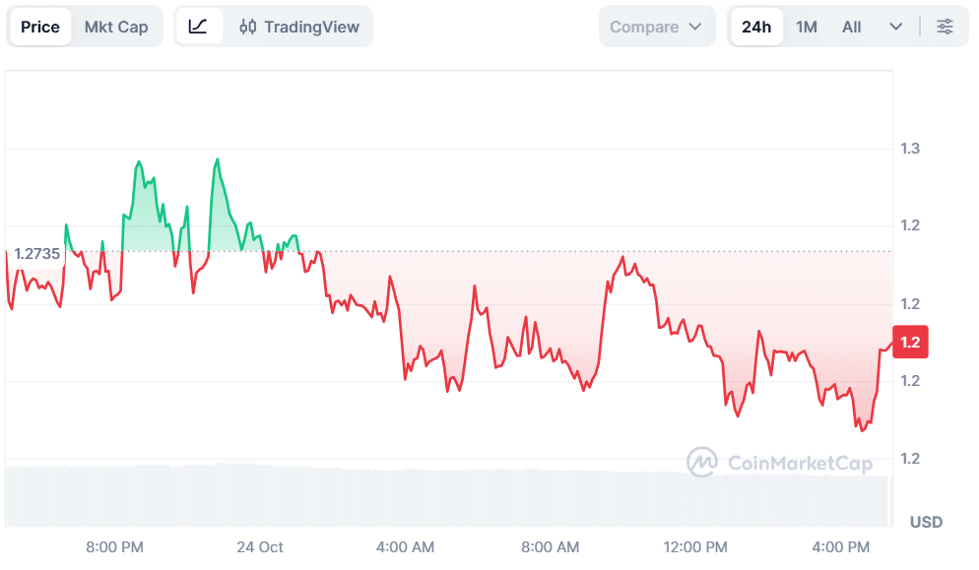This screenshot has height=570, width=979.
Task: Click the 1.2735 opening price label
Action: (37, 254)
